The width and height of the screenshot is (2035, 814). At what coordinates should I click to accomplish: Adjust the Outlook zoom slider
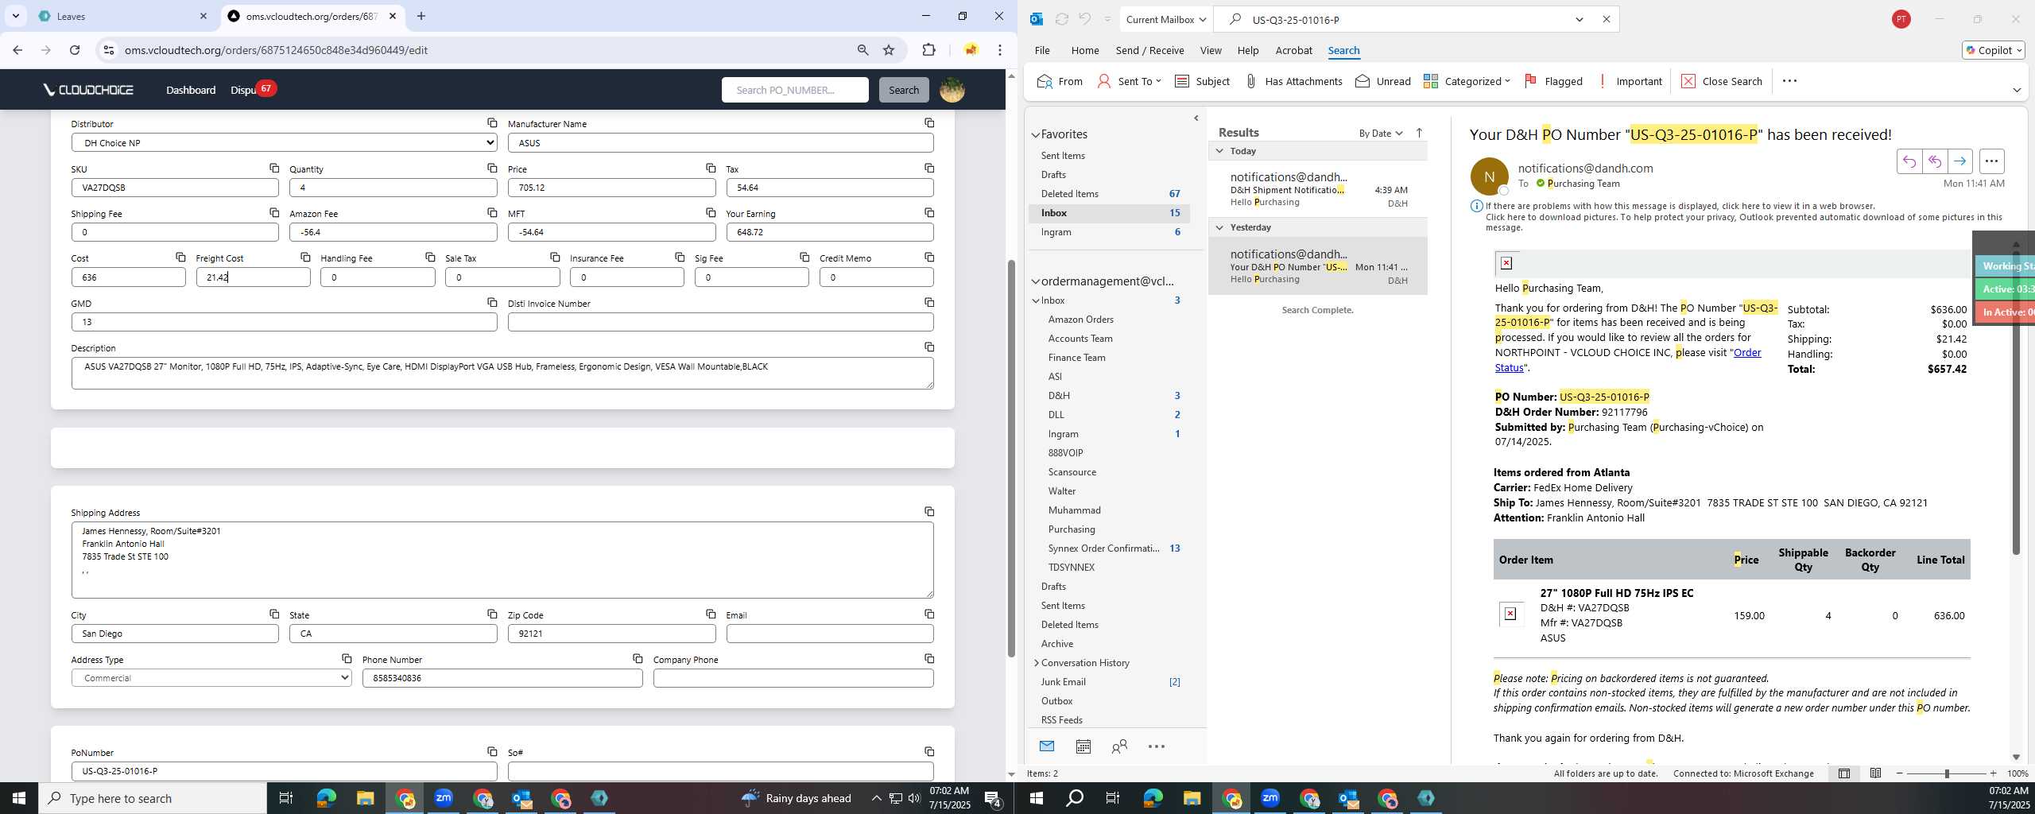point(1947,773)
